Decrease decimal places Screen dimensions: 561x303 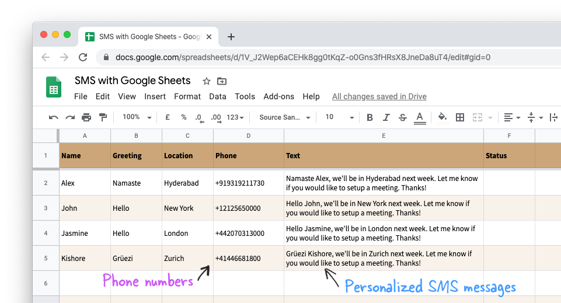[x=200, y=118]
